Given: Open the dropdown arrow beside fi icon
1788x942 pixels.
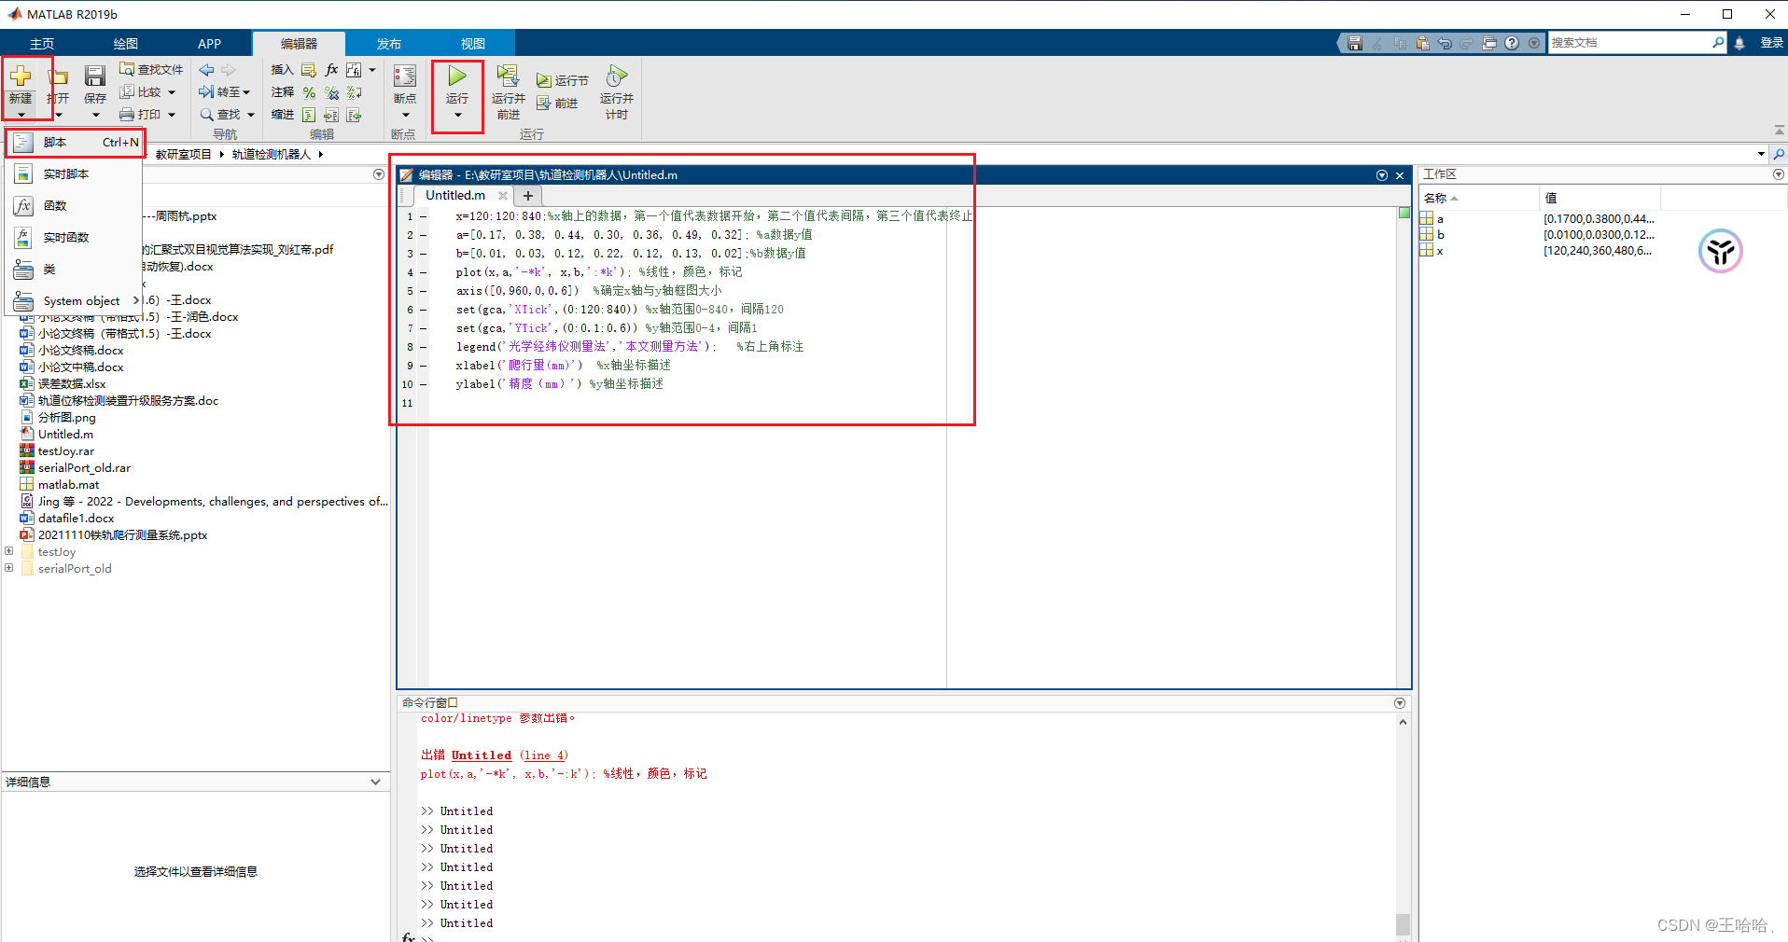Looking at the screenshot, I should coord(372,70).
